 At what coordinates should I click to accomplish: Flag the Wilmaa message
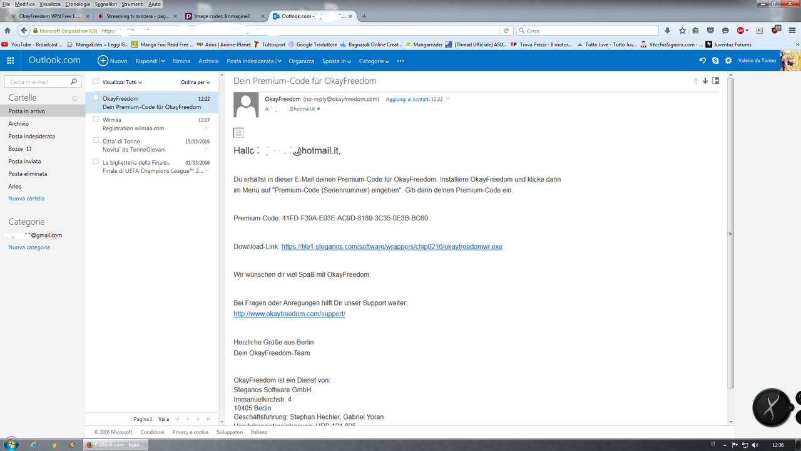207,128
